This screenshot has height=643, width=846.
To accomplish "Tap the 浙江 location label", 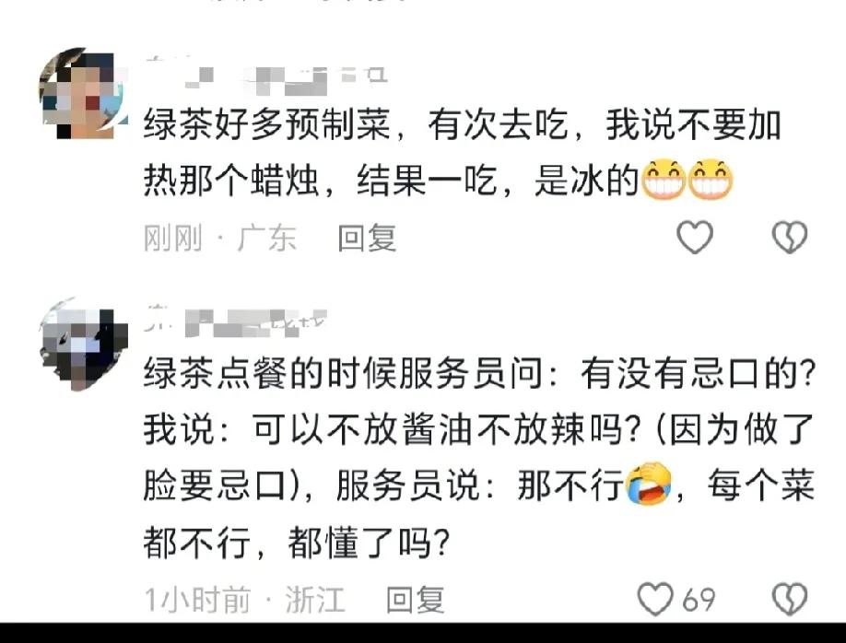I will (315, 600).
